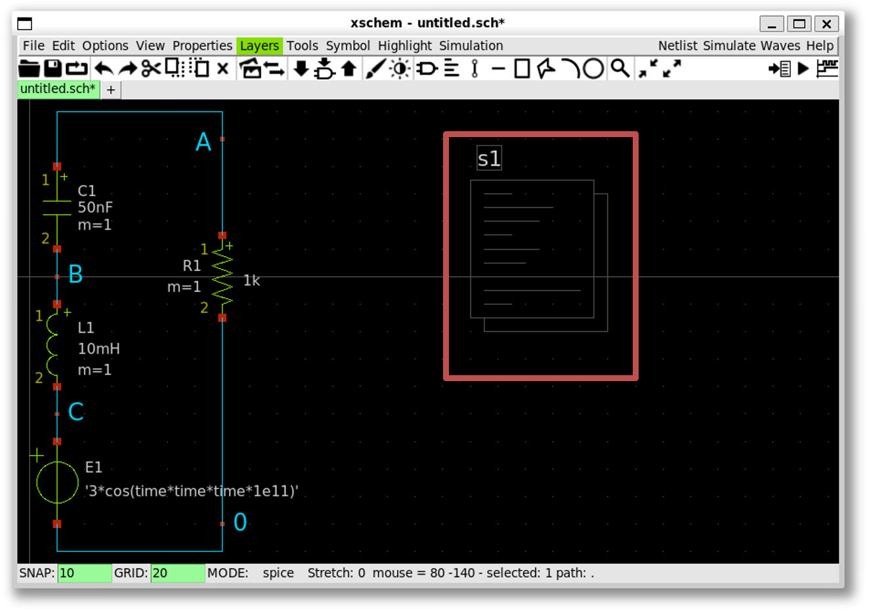Click the magnifier zoom icon
This screenshot has height=612, width=871.
620,68
